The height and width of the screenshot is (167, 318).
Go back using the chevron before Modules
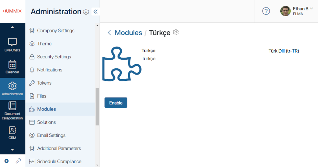(x=109, y=33)
